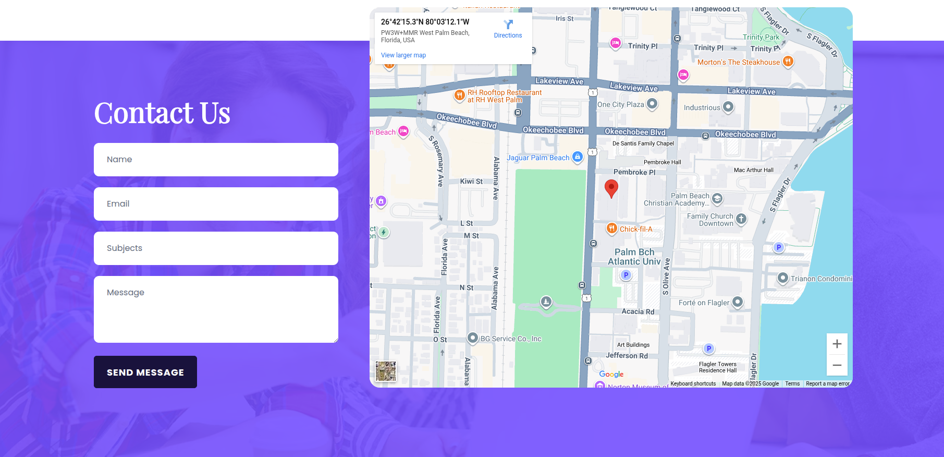Open the View larger map link
Image resolution: width=944 pixels, height=457 pixels.
403,55
